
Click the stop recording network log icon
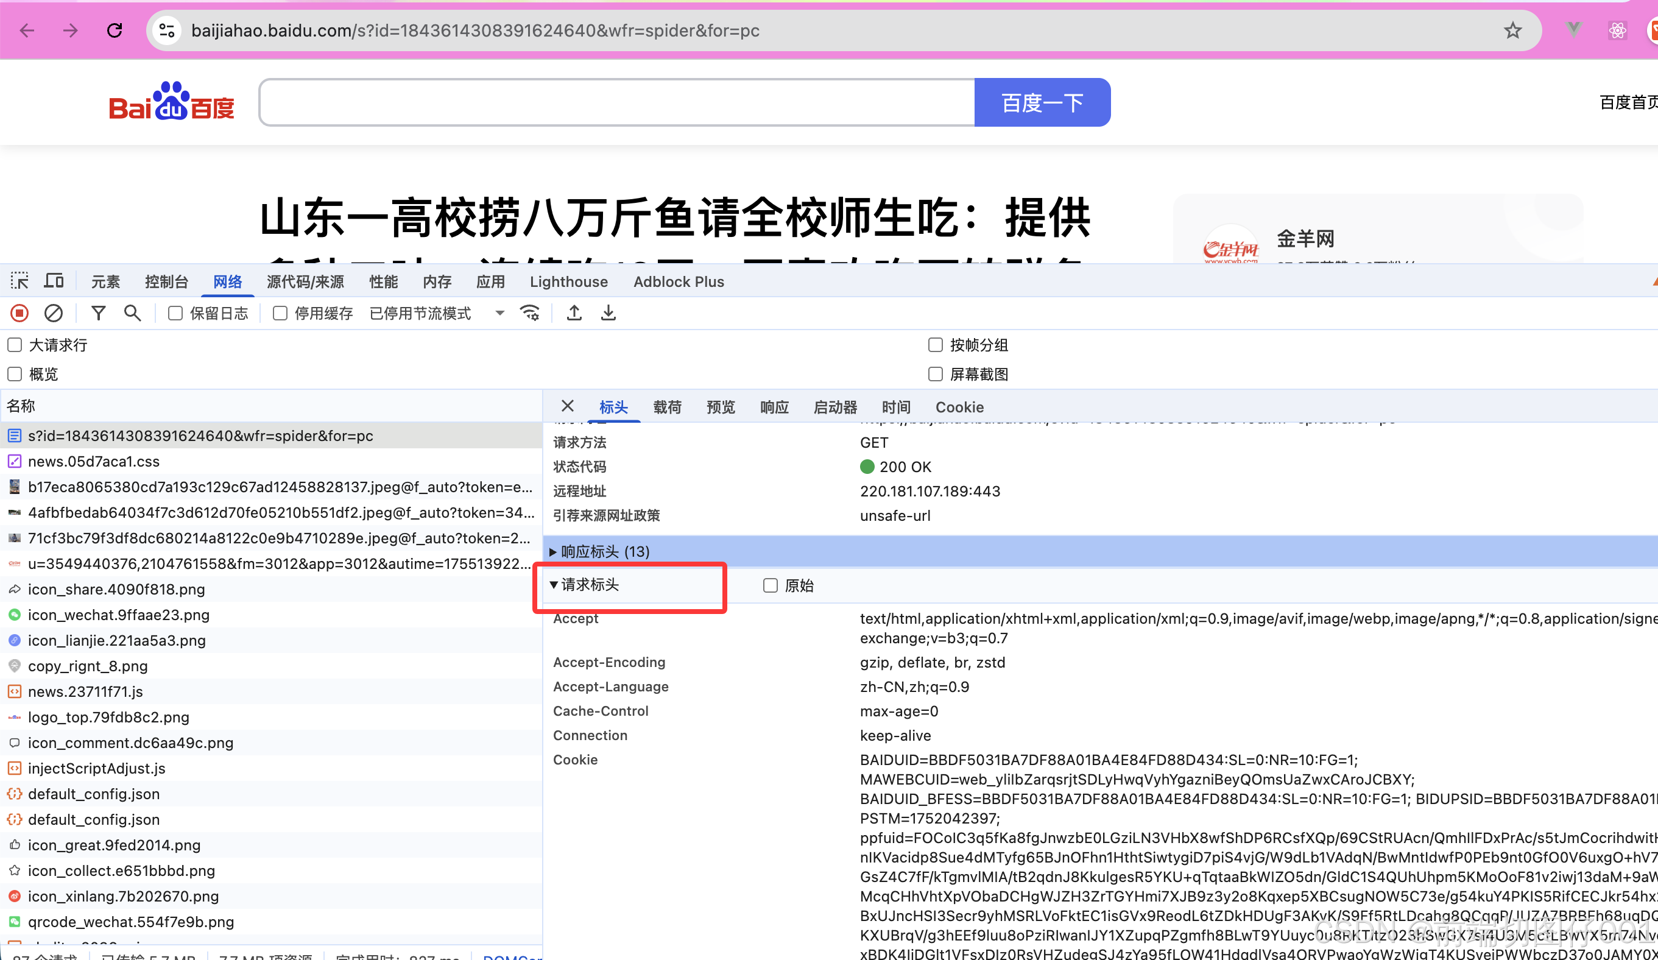[x=19, y=313]
